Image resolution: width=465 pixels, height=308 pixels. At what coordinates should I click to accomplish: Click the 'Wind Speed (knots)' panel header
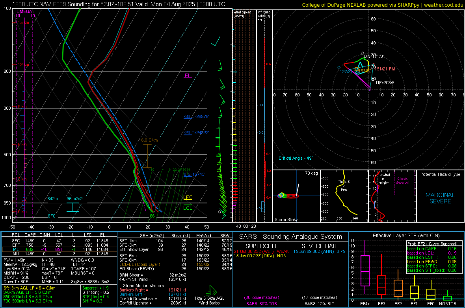242,14
